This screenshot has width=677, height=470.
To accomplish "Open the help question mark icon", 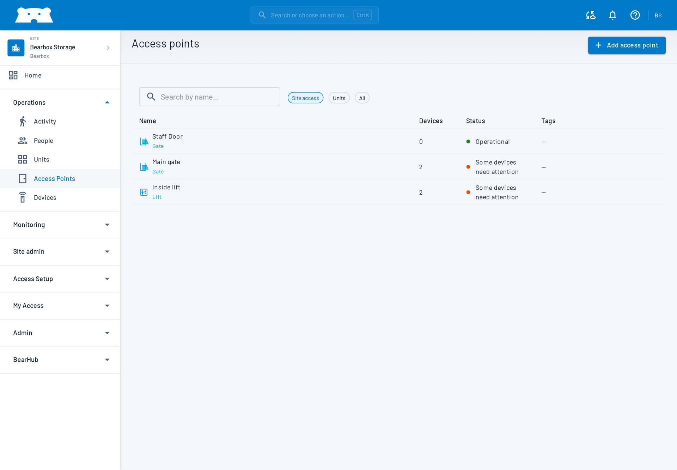I will click(635, 15).
